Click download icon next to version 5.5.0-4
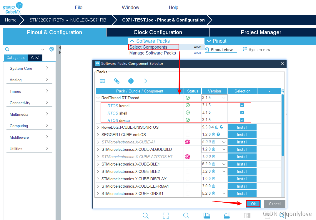 click(217, 127)
